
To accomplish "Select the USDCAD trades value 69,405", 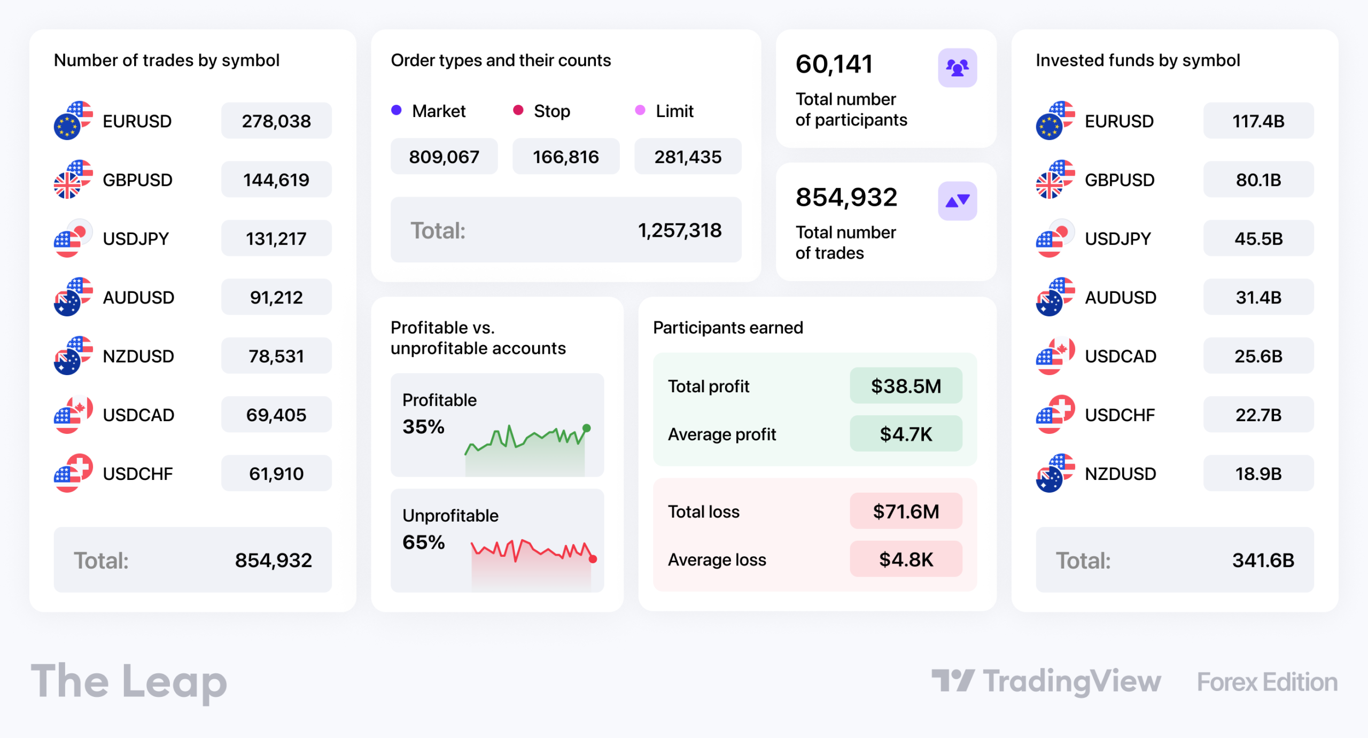I will [x=276, y=415].
